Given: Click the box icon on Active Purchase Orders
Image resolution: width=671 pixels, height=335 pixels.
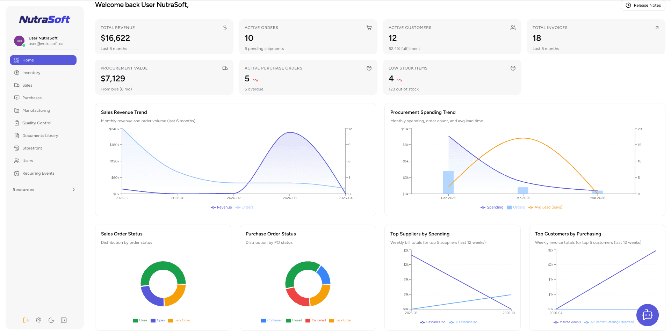Looking at the screenshot, I should tap(369, 68).
